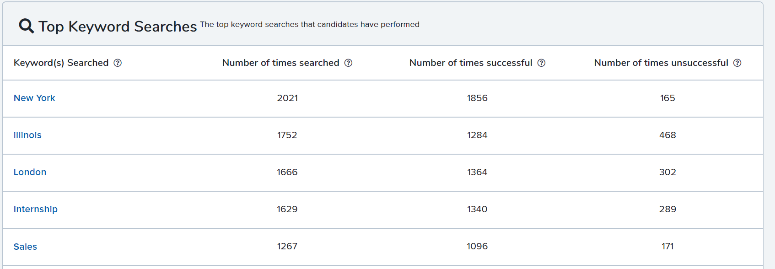Screen dimensions: 775x269
Task: Open the New York keyword link
Action: pos(34,98)
